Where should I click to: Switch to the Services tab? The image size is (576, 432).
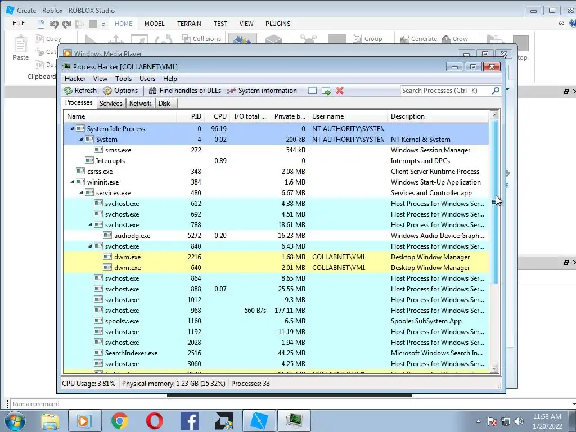coord(111,103)
